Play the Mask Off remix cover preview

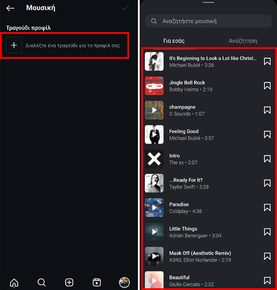click(x=154, y=256)
